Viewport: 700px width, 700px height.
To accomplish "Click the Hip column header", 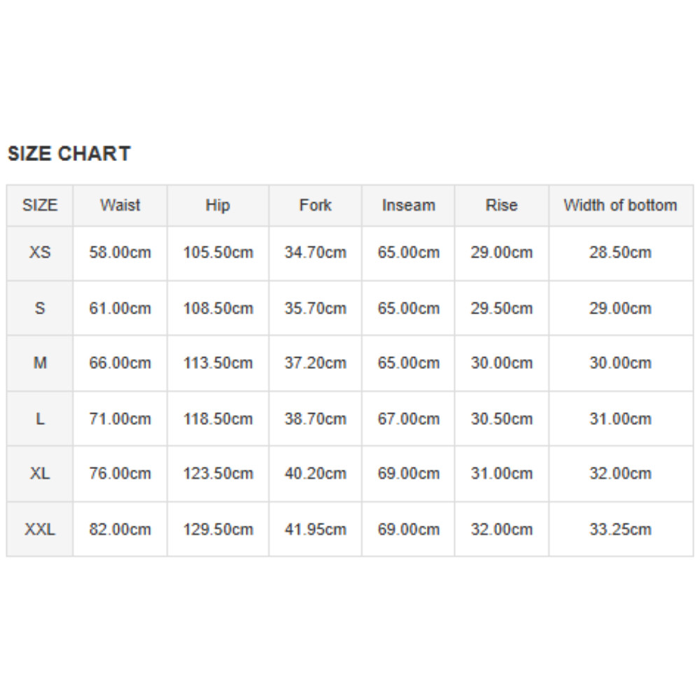I will pos(218,206).
